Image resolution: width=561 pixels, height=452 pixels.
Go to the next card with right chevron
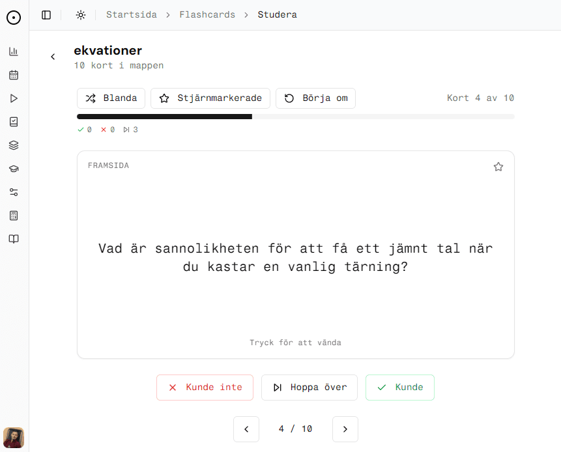click(x=345, y=429)
